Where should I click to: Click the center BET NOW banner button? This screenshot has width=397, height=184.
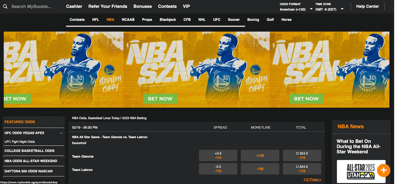(x=160, y=98)
